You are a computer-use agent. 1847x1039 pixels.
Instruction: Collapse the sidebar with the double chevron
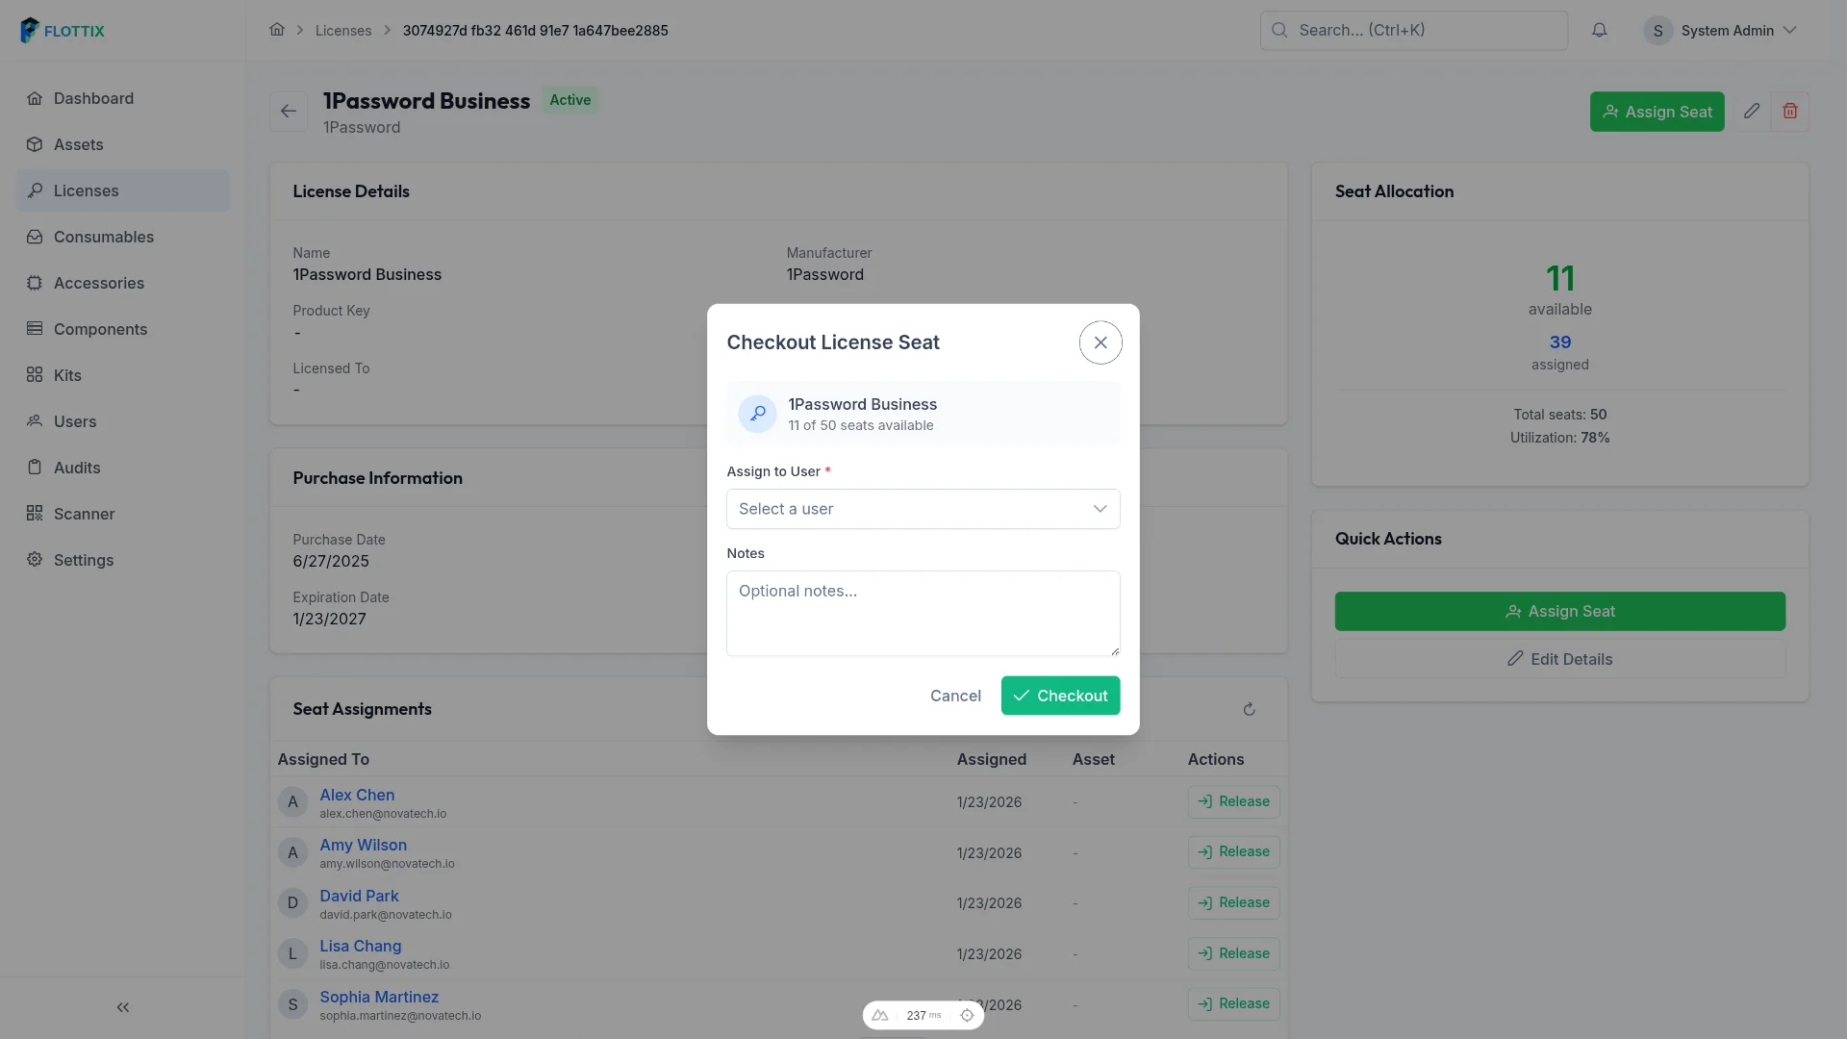click(x=123, y=1007)
